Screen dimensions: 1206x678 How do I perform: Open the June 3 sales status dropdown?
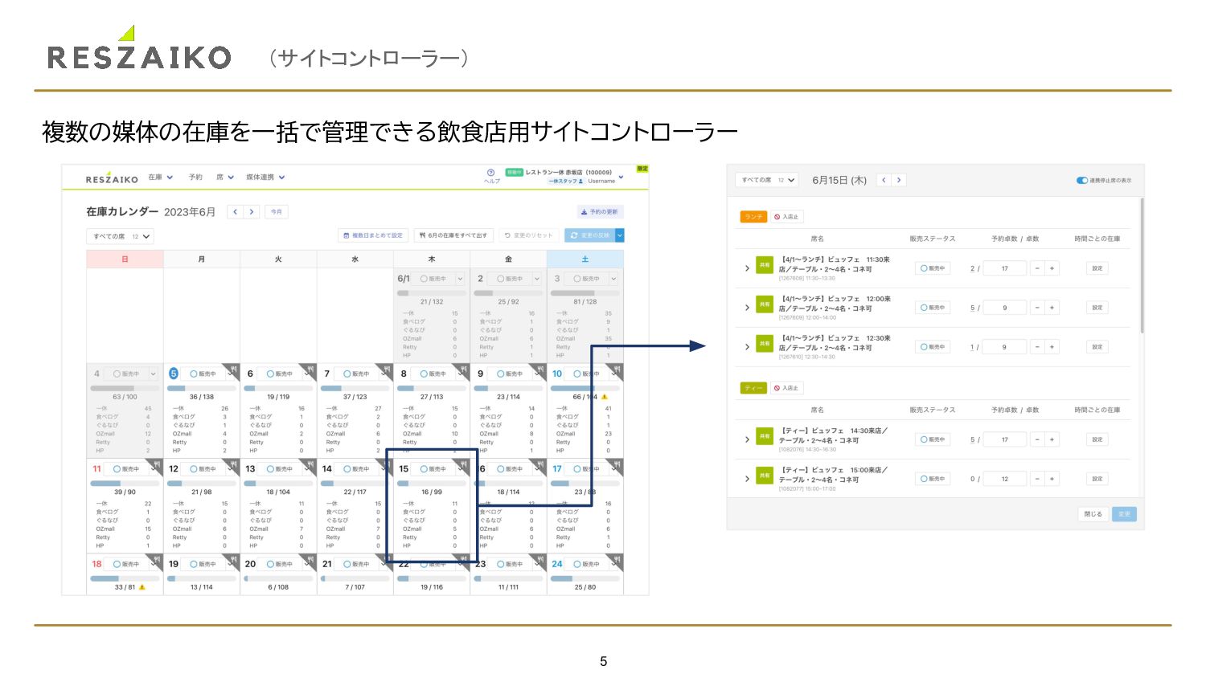[613, 279]
